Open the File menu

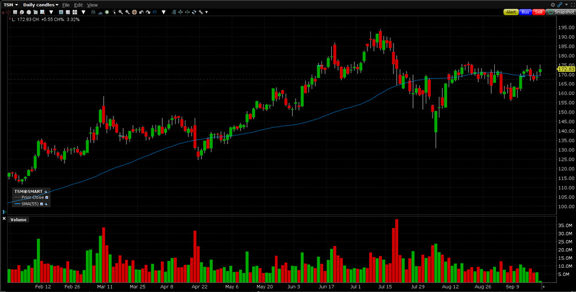coord(66,5)
